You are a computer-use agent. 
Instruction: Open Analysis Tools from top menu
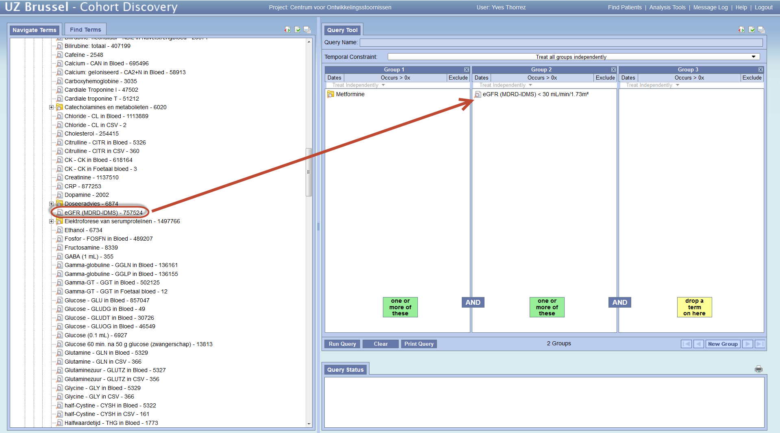[x=667, y=7]
